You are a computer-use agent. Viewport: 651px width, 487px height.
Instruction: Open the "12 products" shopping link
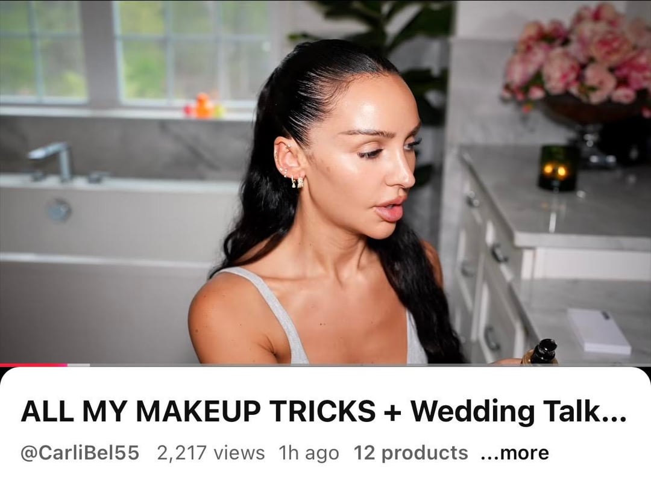pos(410,453)
